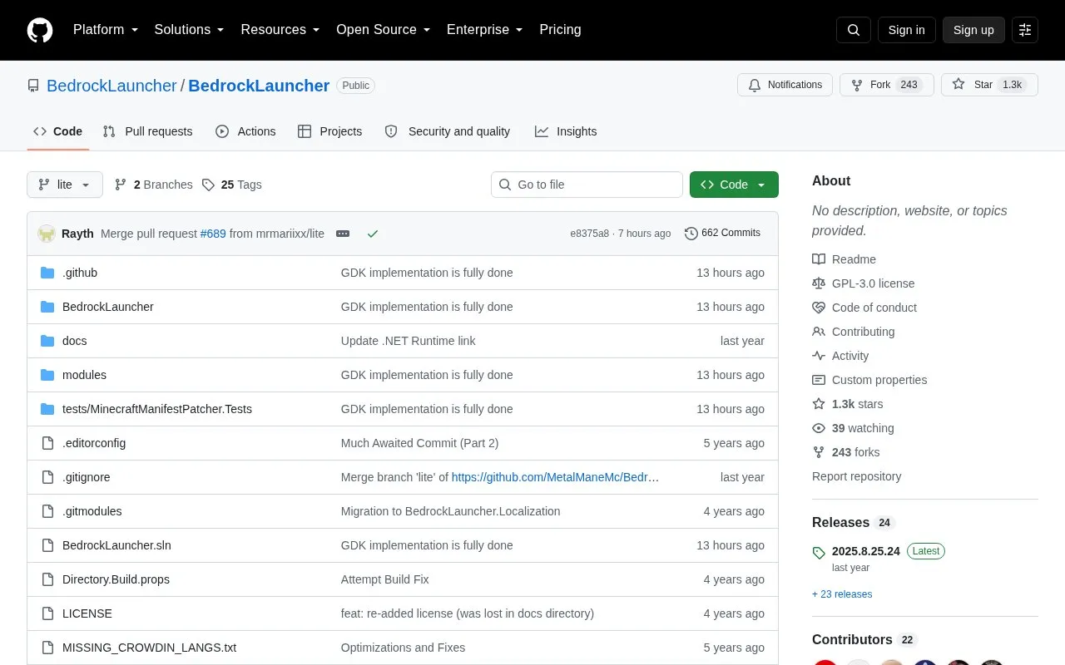The image size is (1065, 665).
Task: View the green check status details
Action: click(373, 234)
